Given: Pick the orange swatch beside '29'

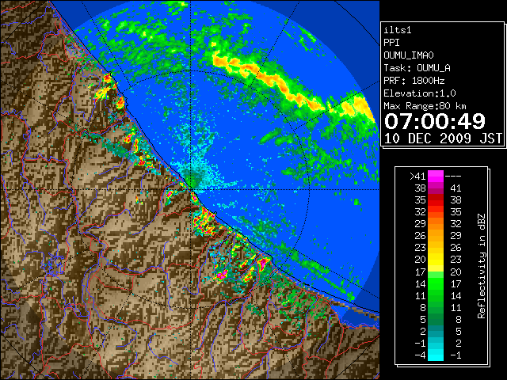Looking at the screenshot, I should click(436, 224).
